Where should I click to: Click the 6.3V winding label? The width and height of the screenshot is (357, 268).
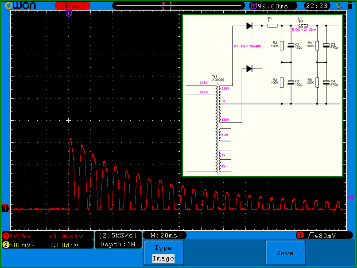coord(225,135)
